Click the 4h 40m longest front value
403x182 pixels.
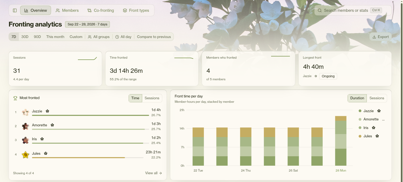click(x=313, y=67)
